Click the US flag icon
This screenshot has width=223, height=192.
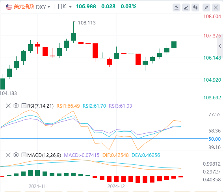click(9, 7)
